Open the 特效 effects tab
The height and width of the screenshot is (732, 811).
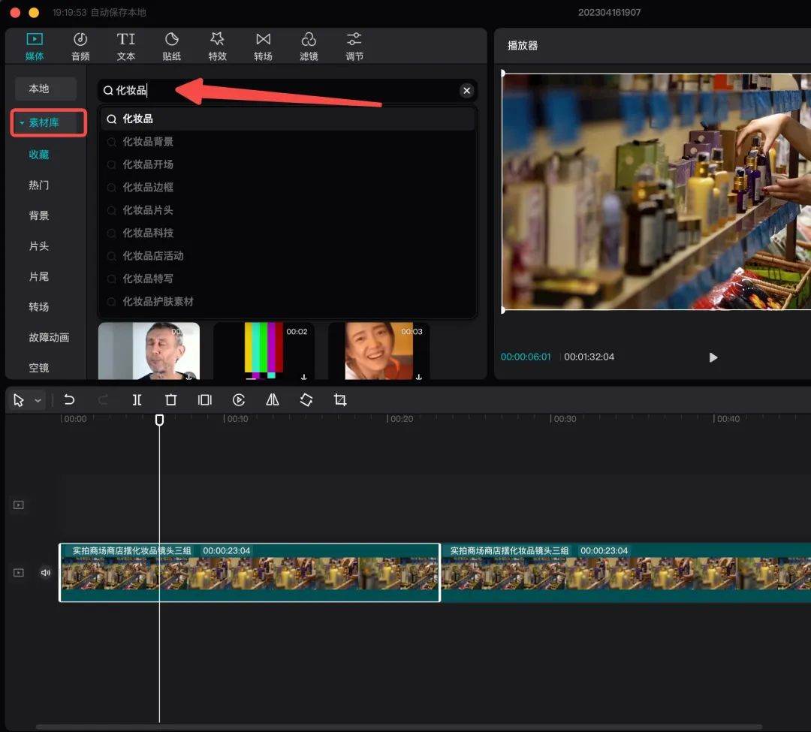(217, 47)
